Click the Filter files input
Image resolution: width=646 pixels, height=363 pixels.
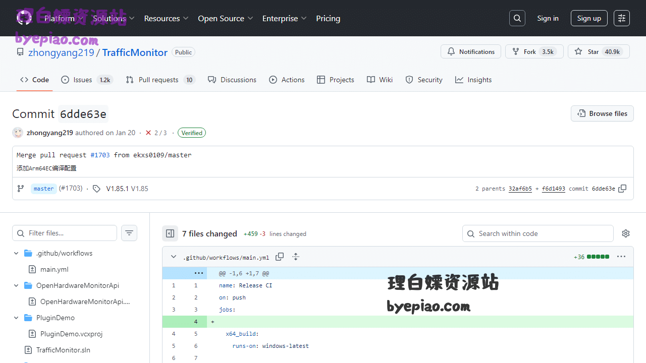point(65,233)
